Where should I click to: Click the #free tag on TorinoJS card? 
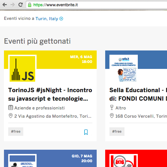point(16,132)
